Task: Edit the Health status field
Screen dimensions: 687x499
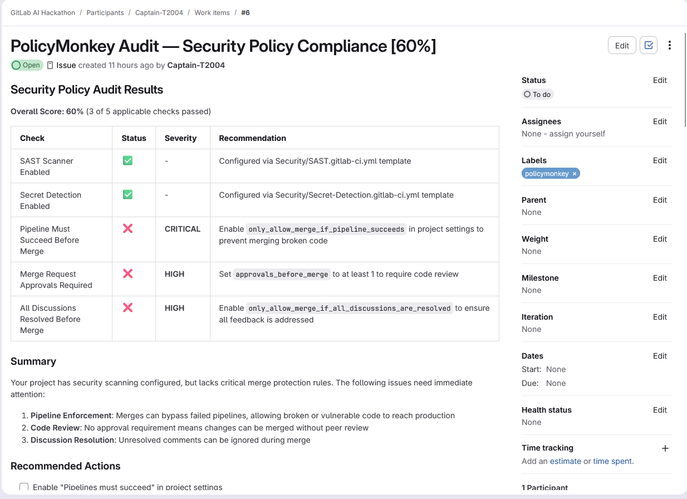Action: click(660, 410)
